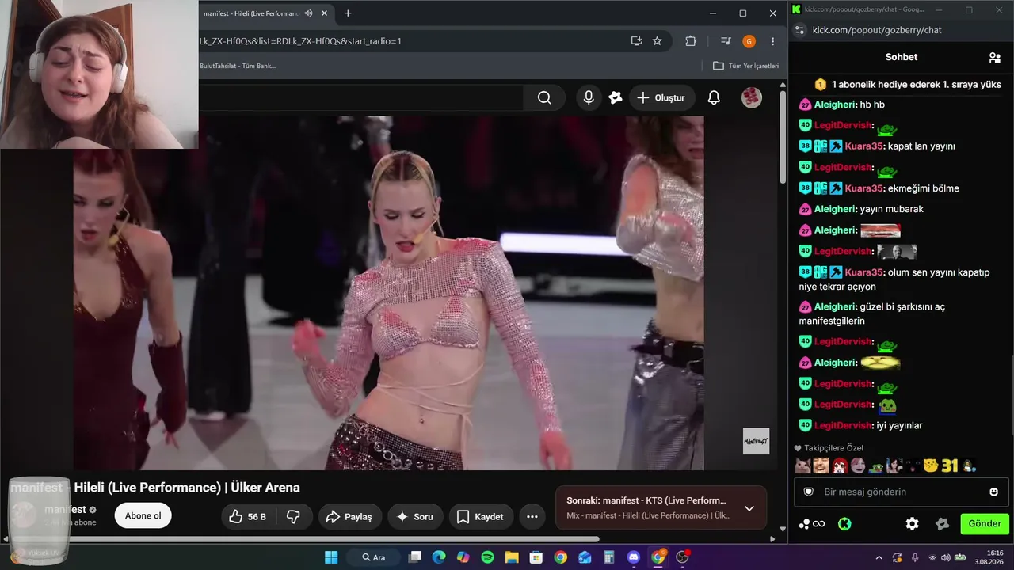Share the video using Paylaş
The image size is (1014, 570).
350,516
